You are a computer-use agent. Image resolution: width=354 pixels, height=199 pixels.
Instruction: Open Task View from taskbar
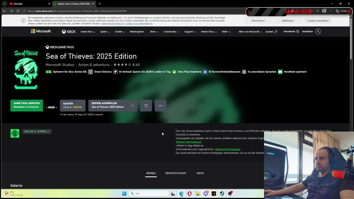(x=173, y=194)
